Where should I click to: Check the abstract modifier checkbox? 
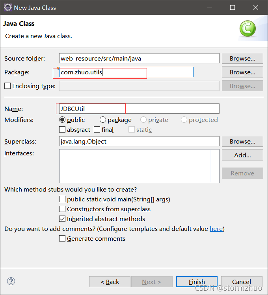click(x=62, y=129)
